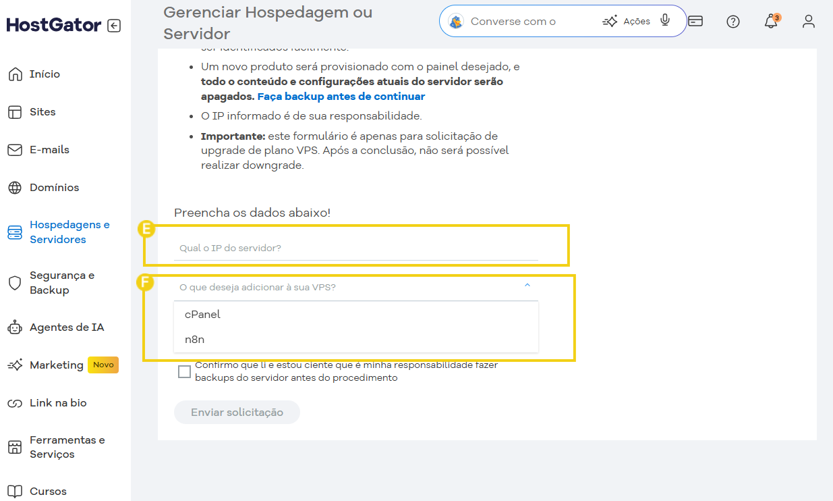Collapse the VPS addition dropdown chevron
Image resolution: width=833 pixels, height=501 pixels.
point(527,286)
